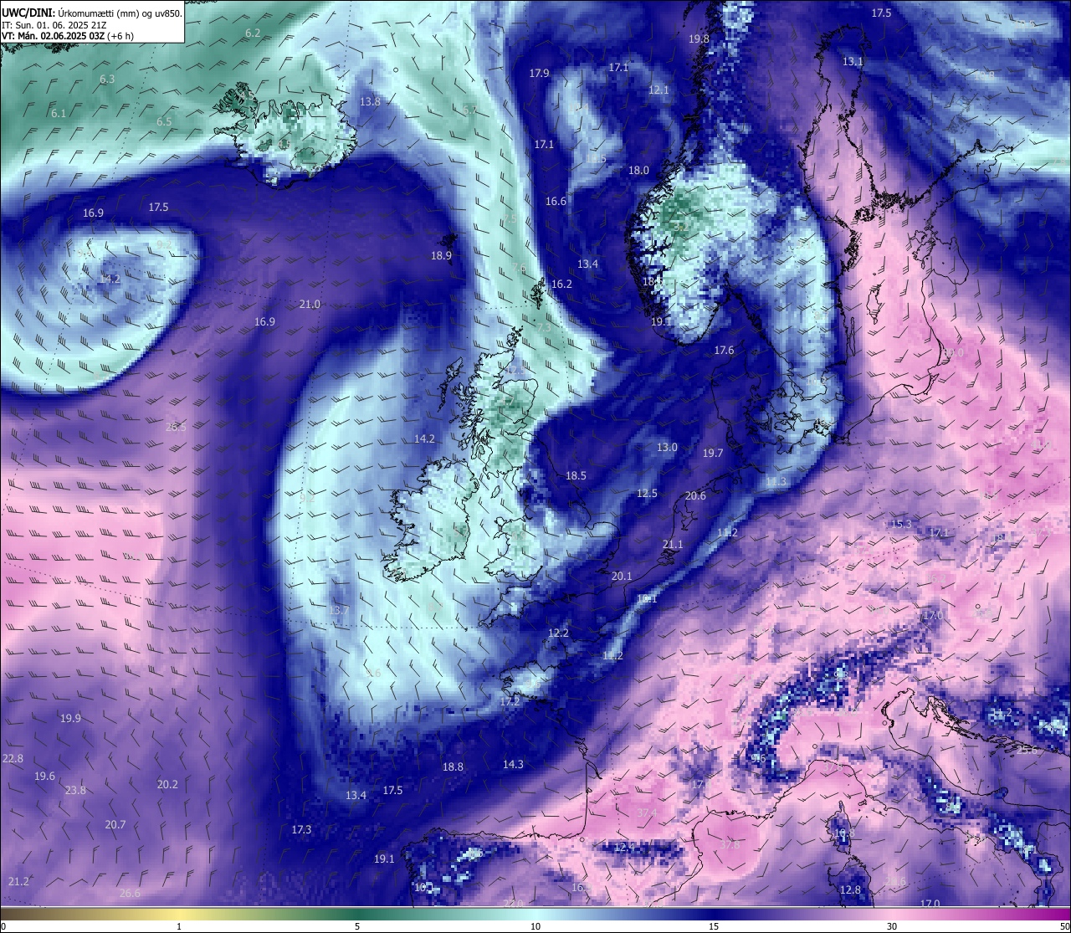Click the legend tick label 10
Image resolution: width=1071 pixels, height=933 pixels.
tap(535, 926)
